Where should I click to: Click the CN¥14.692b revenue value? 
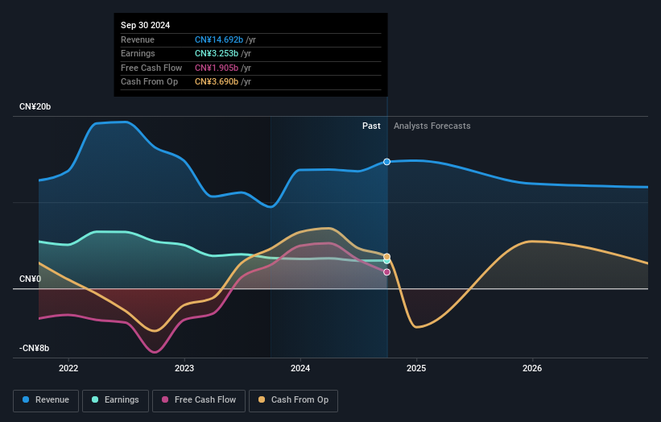(x=219, y=39)
